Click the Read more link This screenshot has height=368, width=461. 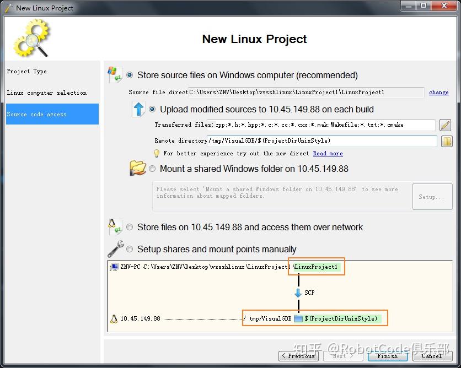pos(328,154)
